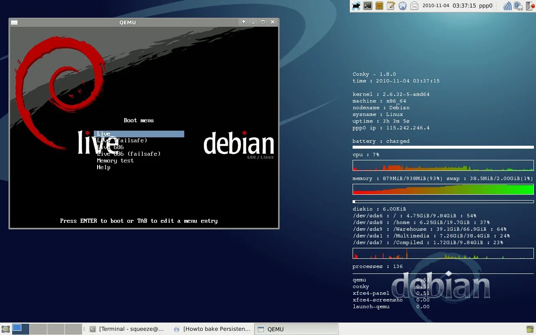Image resolution: width=536 pixels, height=335 pixels.
Task: Click the /dev/sda9 /Warehouse usage line
Action: (430, 229)
